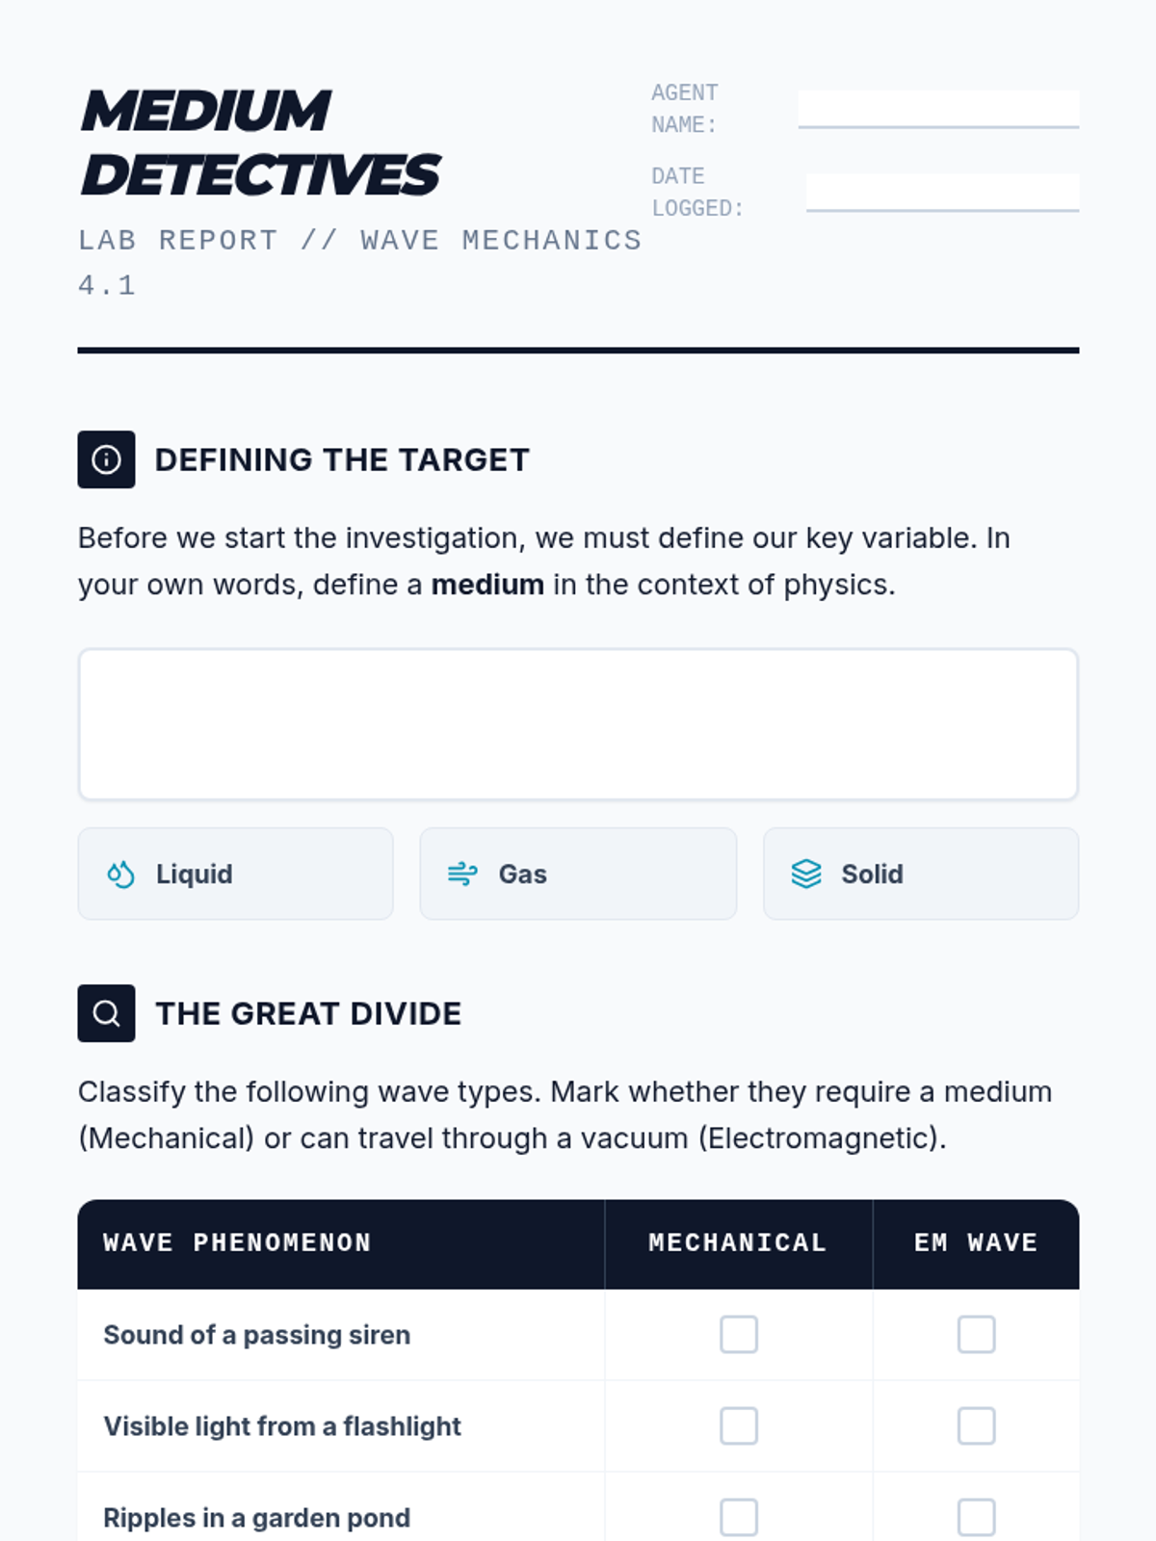Check Mechanical for ripples in a garden pond
Viewport: 1156px width, 1541px height.
tap(739, 1518)
